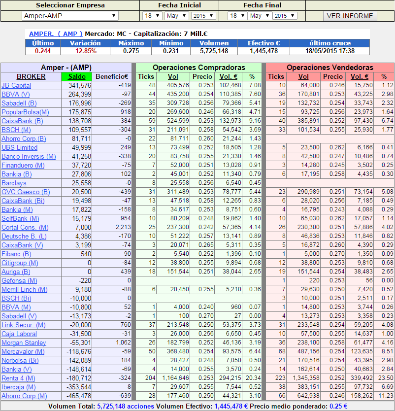Sort buy operations by Vol header
Screen dimensions: 395x411
point(173,76)
